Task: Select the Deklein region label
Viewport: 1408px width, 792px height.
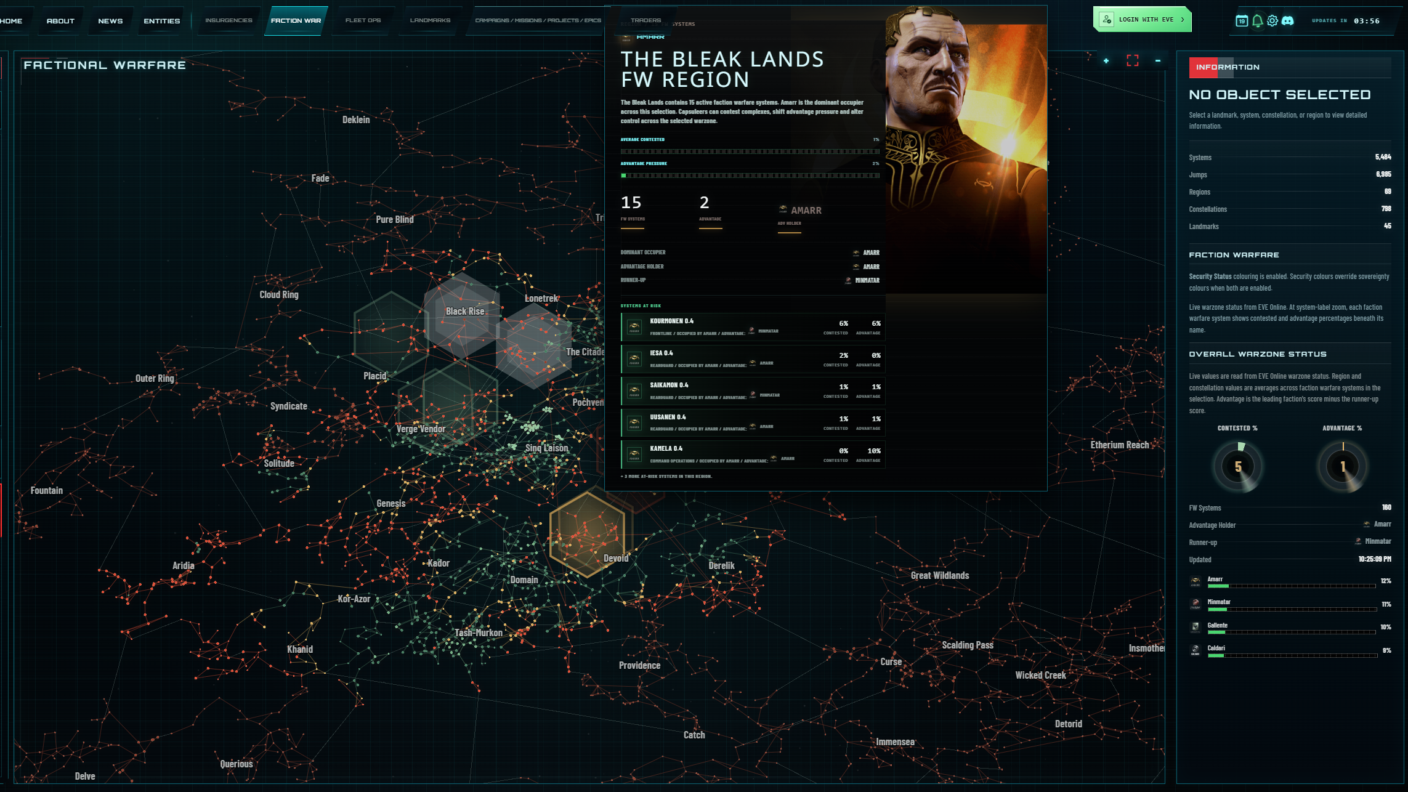Action: click(x=356, y=120)
